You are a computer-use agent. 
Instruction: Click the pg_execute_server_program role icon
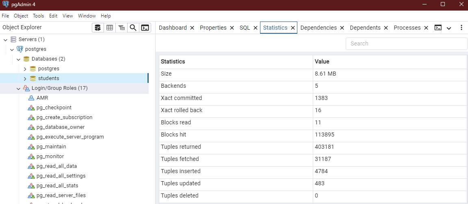(x=31, y=137)
